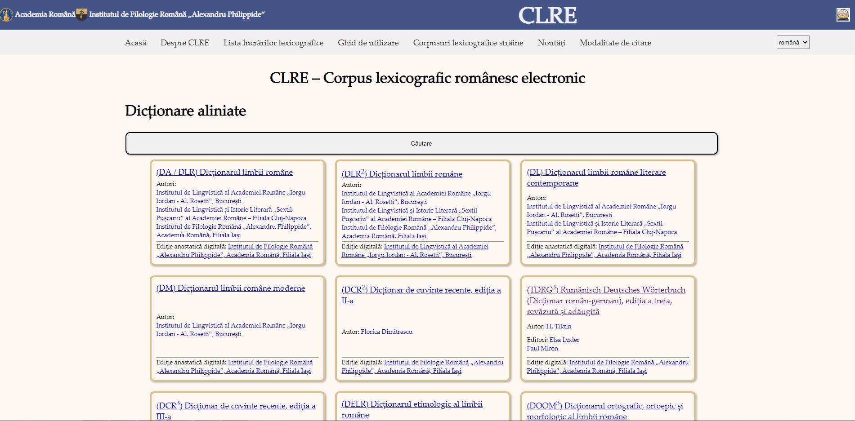855x421 pixels.
Task: Open the CLRE header title
Action: coord(547,15)
